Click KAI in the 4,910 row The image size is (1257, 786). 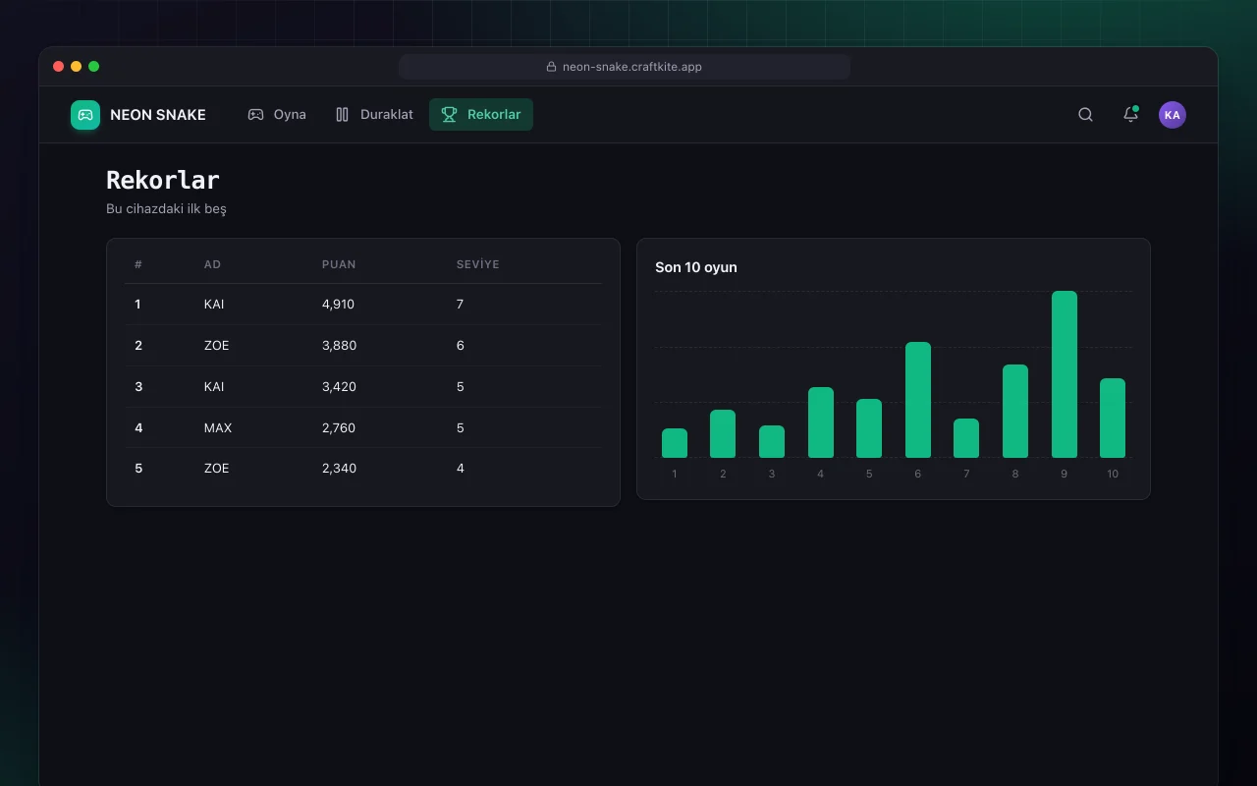click(x=214, y=305)
